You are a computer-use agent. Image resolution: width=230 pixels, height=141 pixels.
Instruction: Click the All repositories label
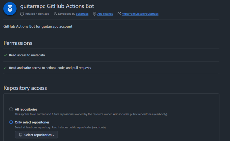click(26, 109)
